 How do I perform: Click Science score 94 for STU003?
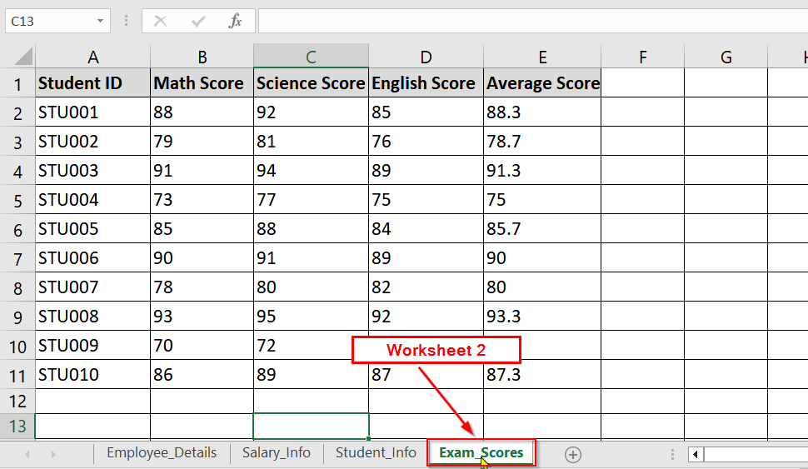[311, 171]
